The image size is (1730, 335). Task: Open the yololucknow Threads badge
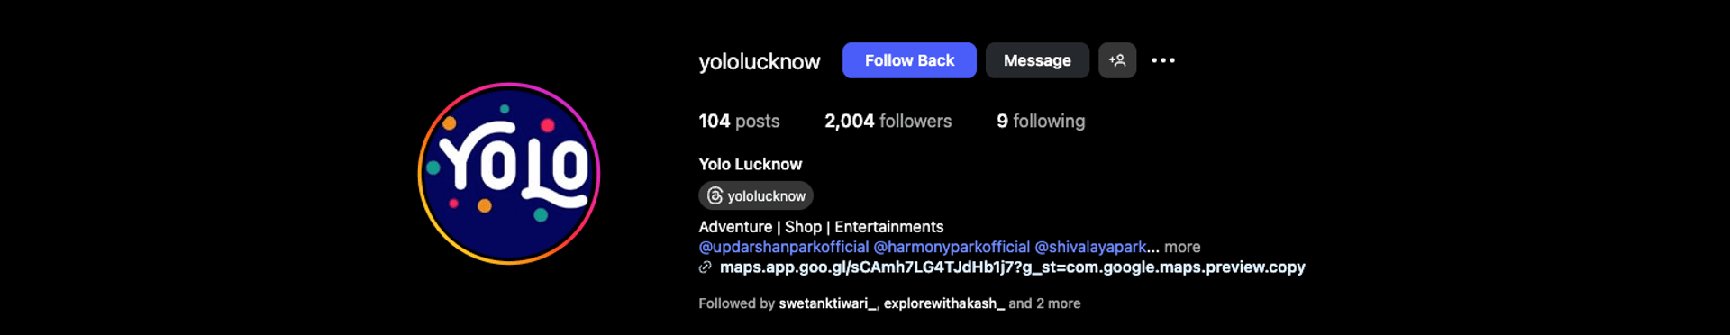756,195
